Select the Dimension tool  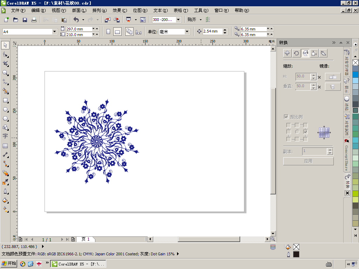(5, 155)
